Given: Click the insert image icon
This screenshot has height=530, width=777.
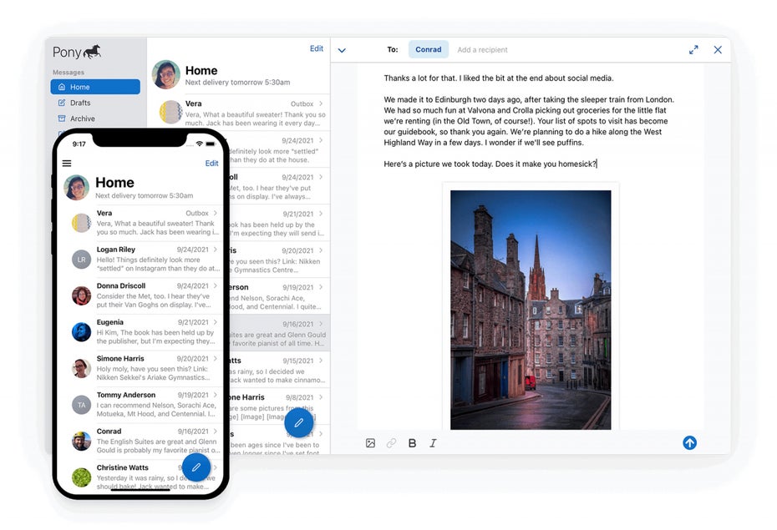Looking at the screenshot, I should [370, 443].
